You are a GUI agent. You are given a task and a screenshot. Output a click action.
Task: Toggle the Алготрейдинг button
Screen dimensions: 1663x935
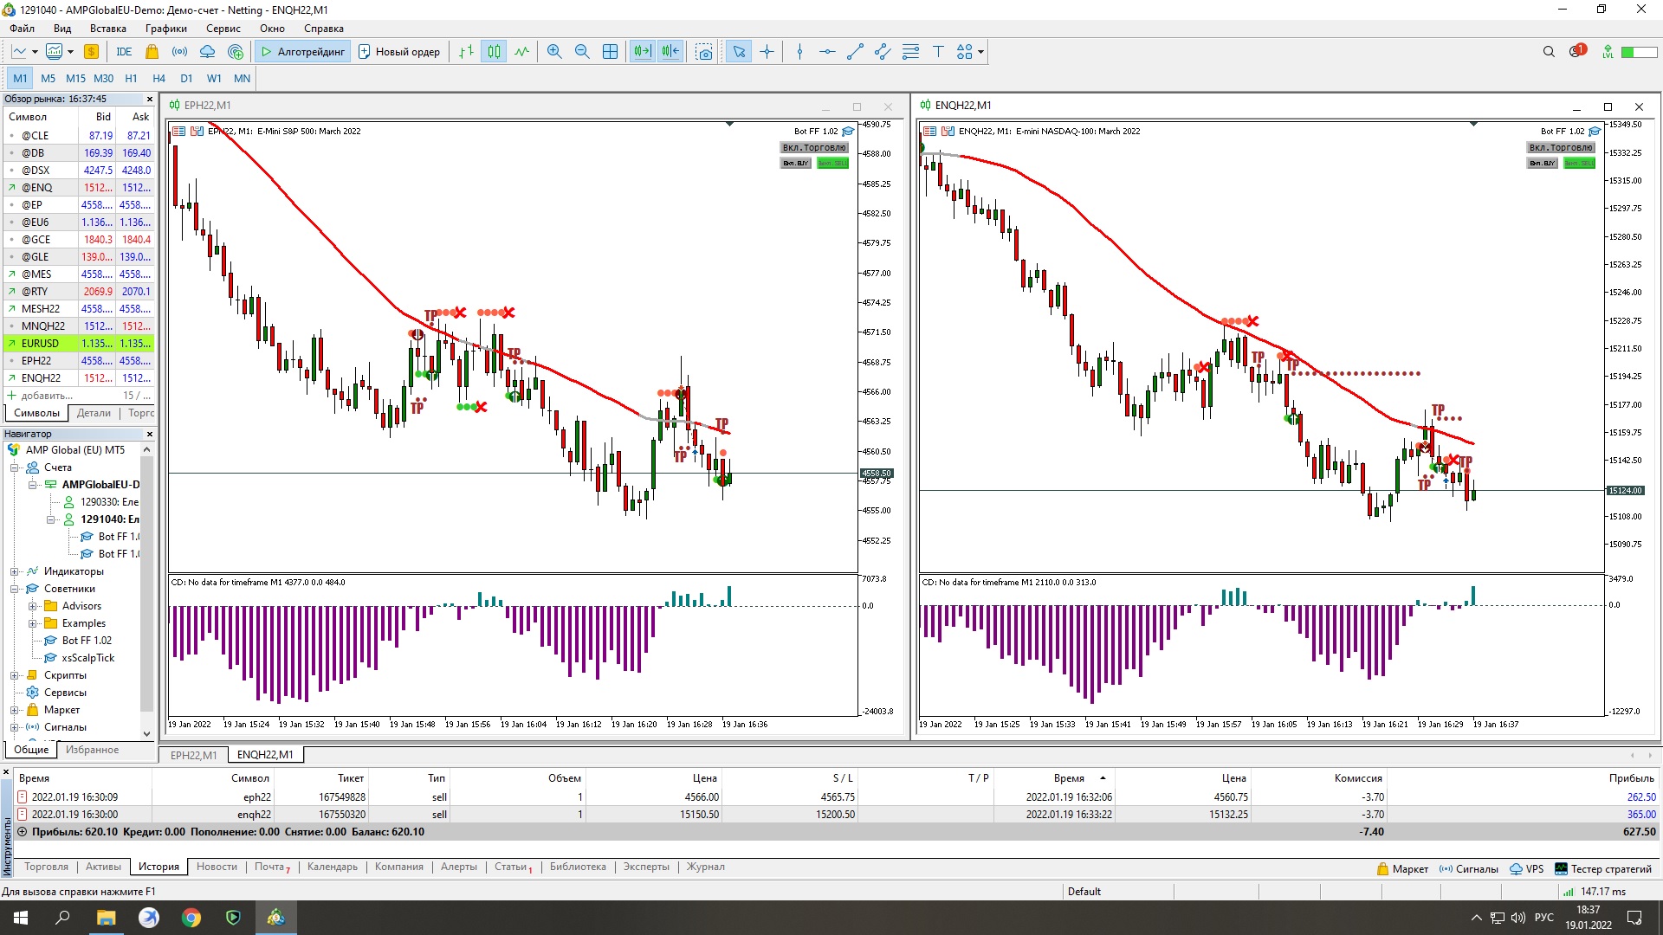click(303, 52)
